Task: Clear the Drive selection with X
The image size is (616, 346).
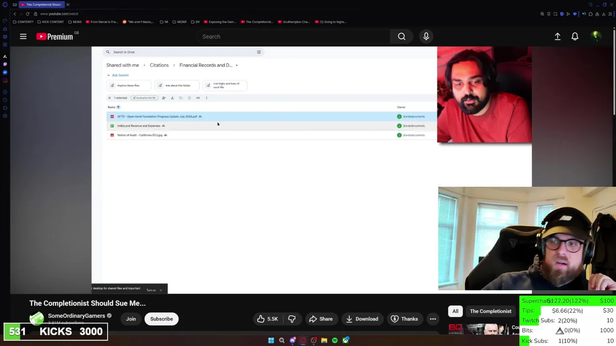Action: [109, 98]
